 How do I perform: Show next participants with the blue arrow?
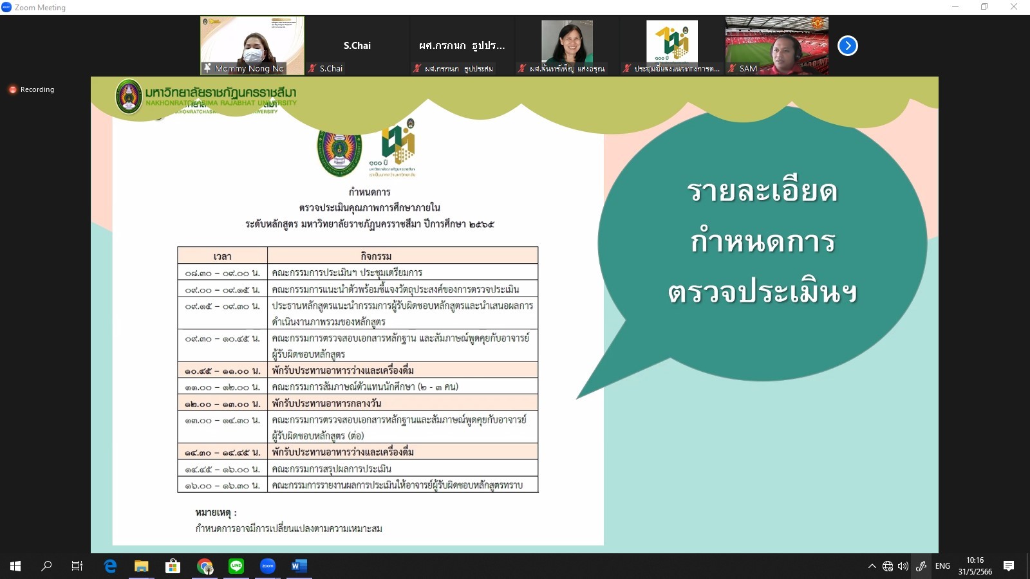point(847,46)
